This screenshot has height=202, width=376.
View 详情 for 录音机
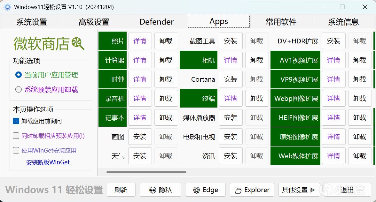click(140, 98)
